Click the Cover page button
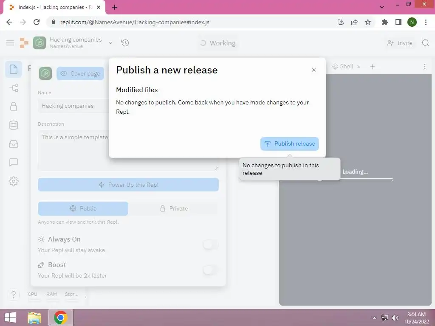 80,73
